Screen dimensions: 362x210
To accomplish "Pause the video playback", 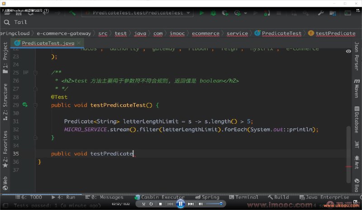I will tap(181, 204).
